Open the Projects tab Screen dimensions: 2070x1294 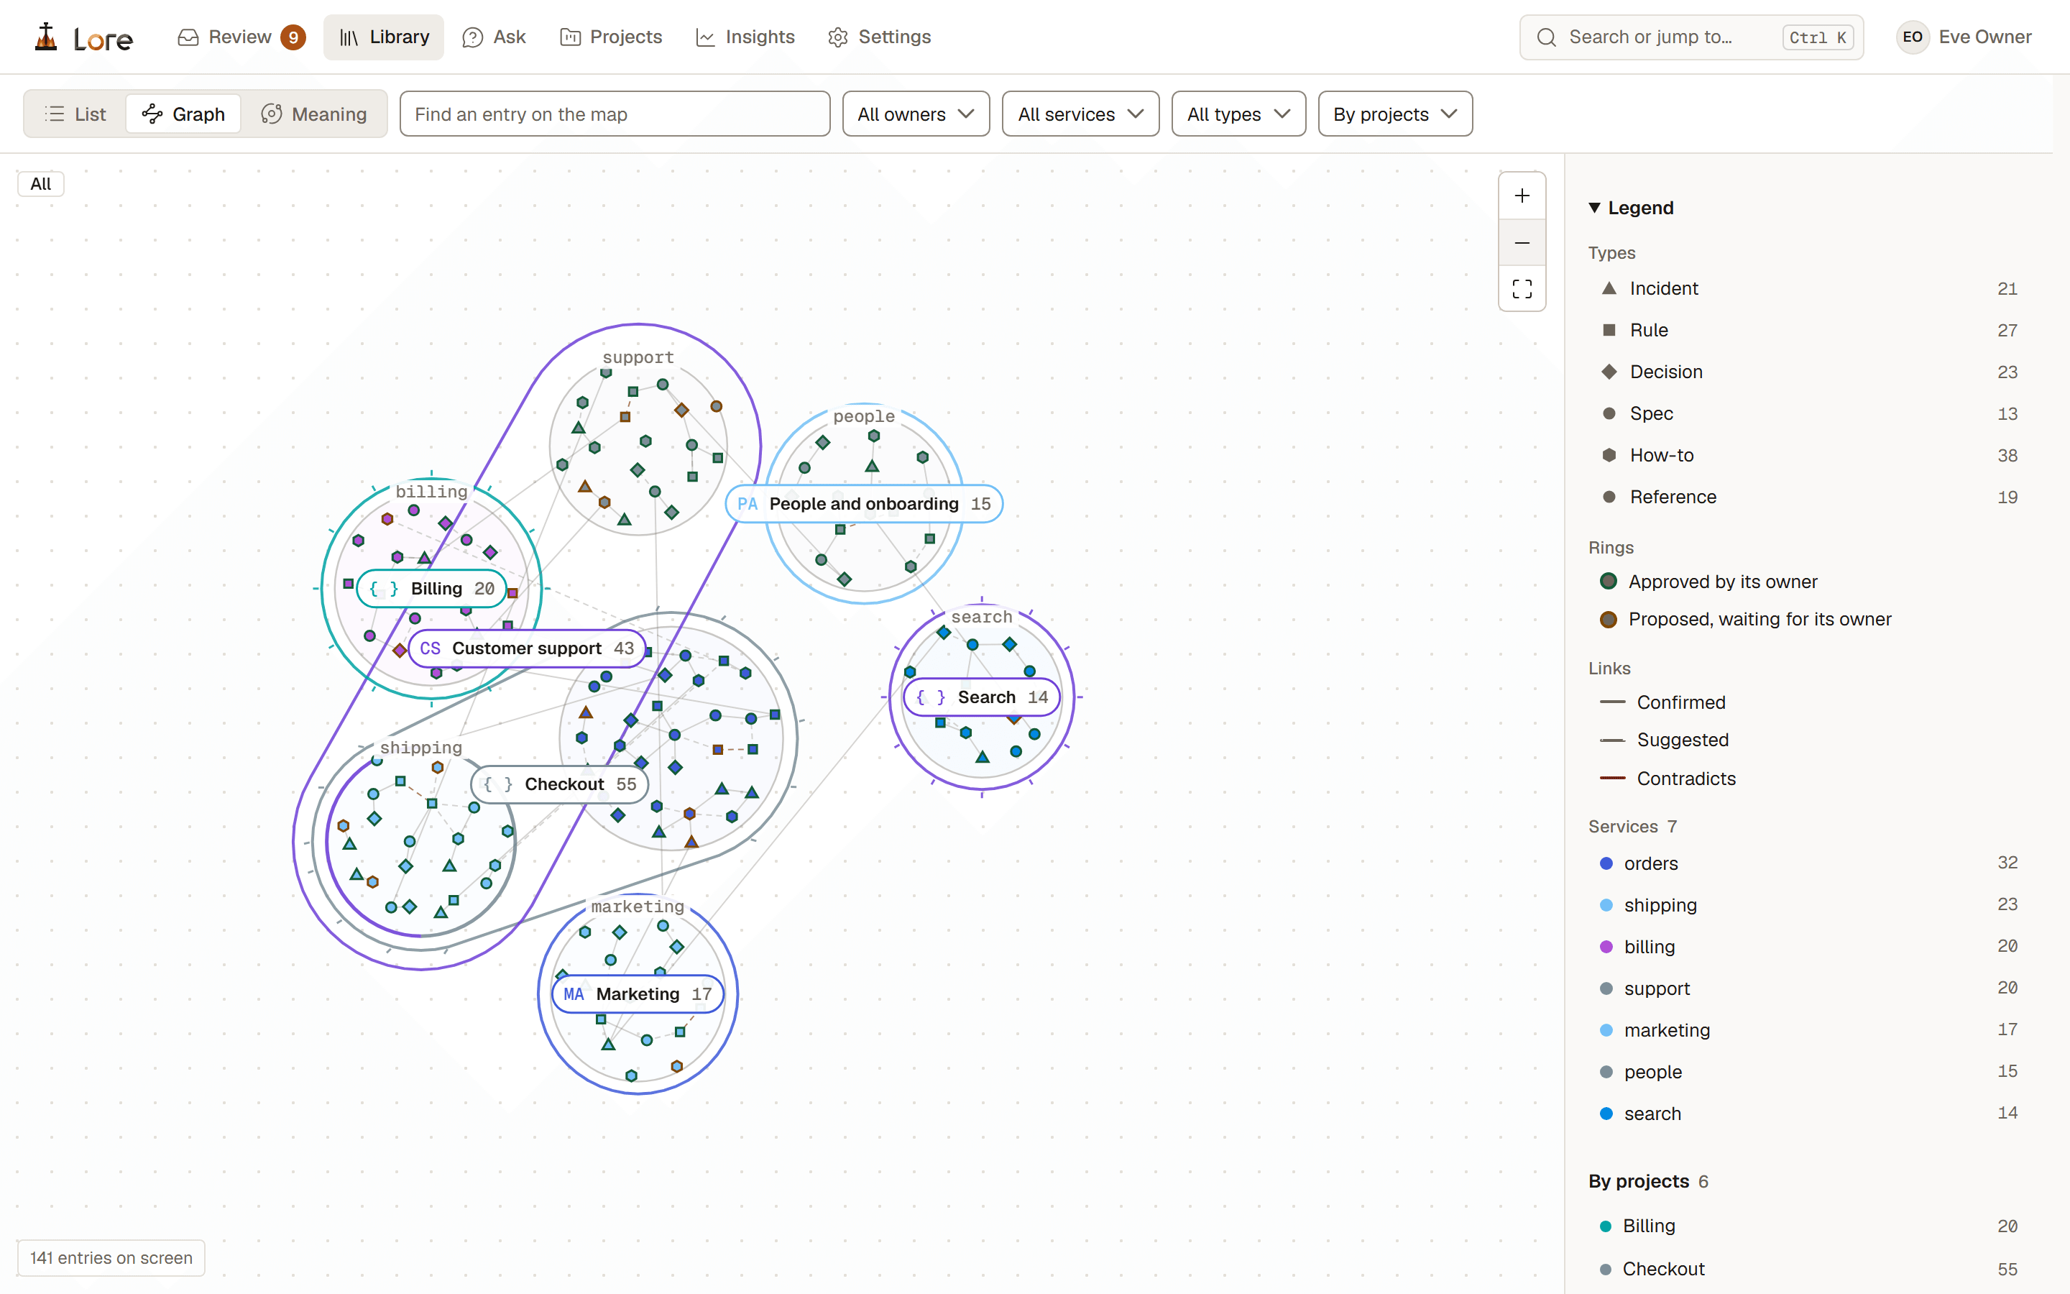click(x=612, y=37)
